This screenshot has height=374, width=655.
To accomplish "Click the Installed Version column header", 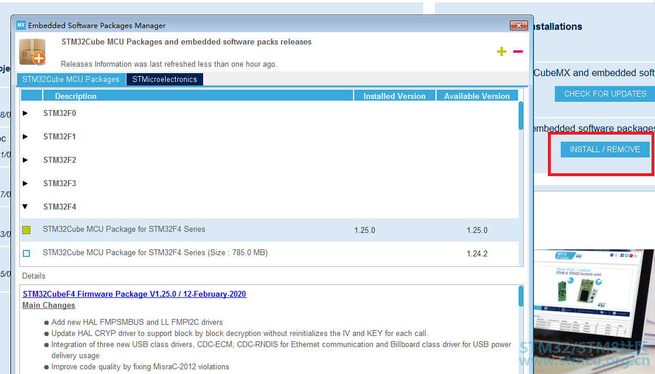I will pos(395,95).
